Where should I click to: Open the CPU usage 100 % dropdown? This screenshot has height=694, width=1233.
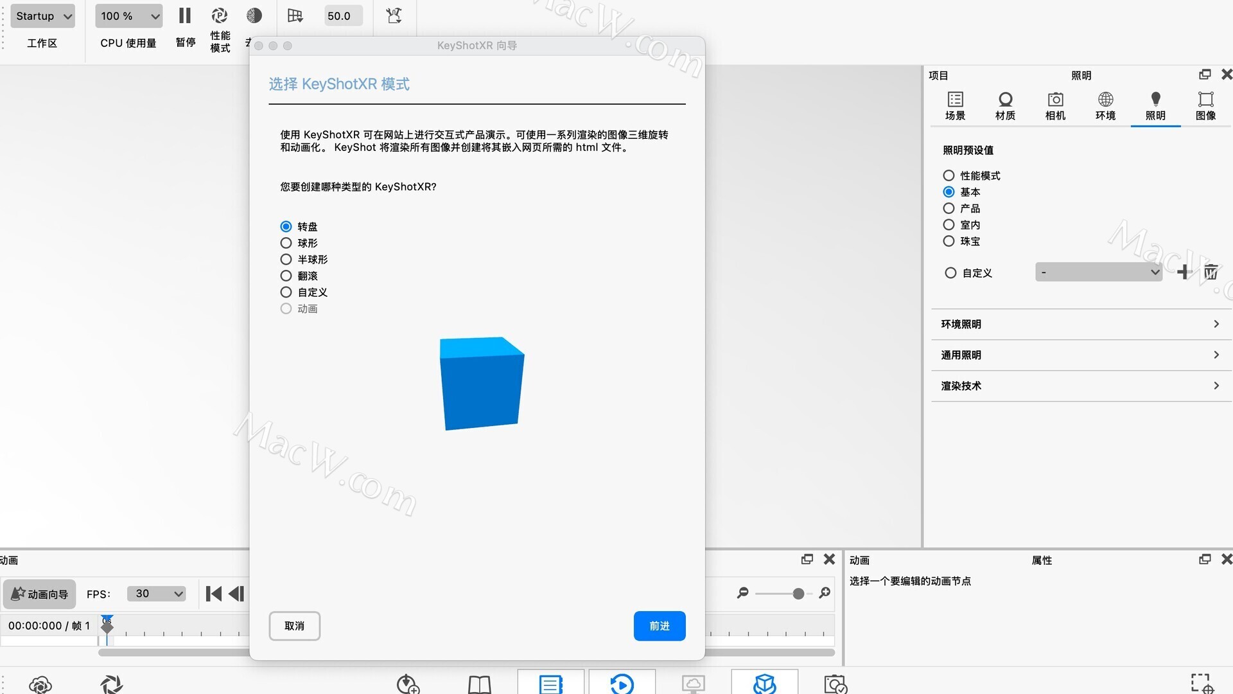coord(128,16)
